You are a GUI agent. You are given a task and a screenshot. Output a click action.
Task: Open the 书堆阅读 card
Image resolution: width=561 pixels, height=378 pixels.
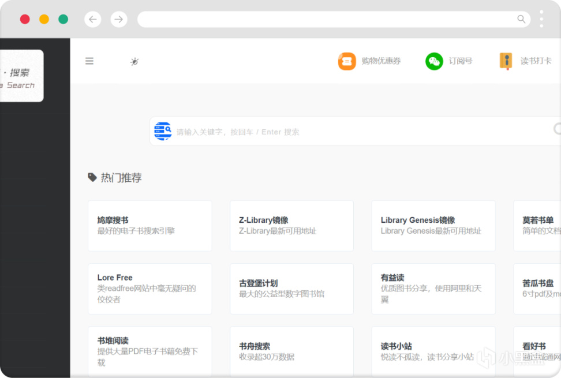(150, 351)
